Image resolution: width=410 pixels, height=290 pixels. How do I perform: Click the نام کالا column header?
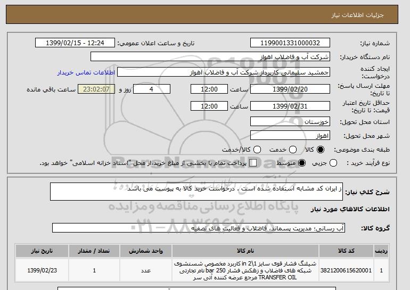click(x=245, y=251)
